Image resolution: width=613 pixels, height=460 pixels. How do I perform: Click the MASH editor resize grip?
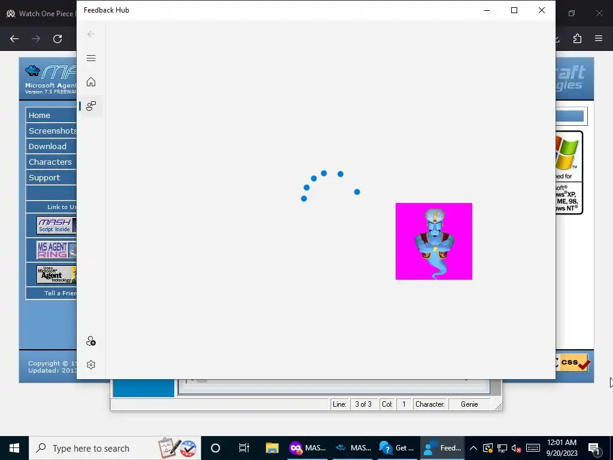[x=498, y=407]
